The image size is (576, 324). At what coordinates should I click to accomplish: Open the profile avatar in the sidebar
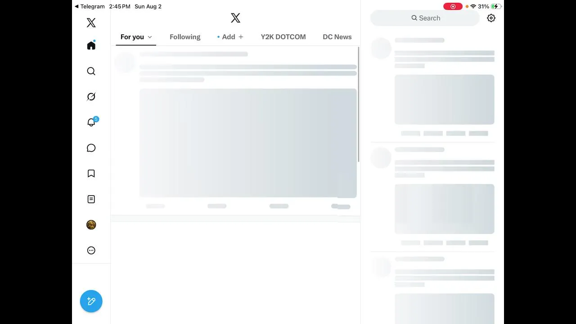(x=91, y=225)
